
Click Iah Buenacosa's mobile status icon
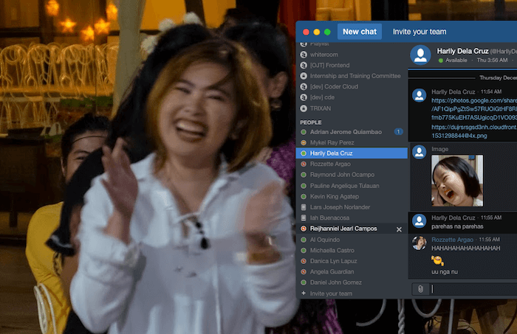304,218
